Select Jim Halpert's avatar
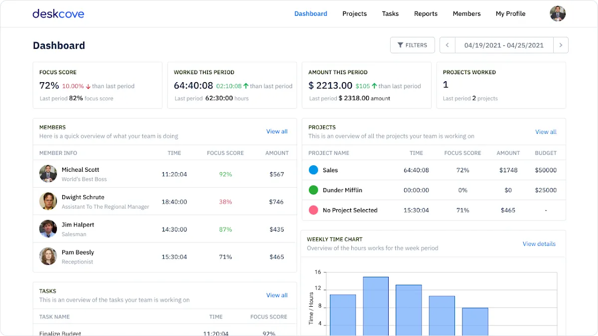 coord(48,229)
